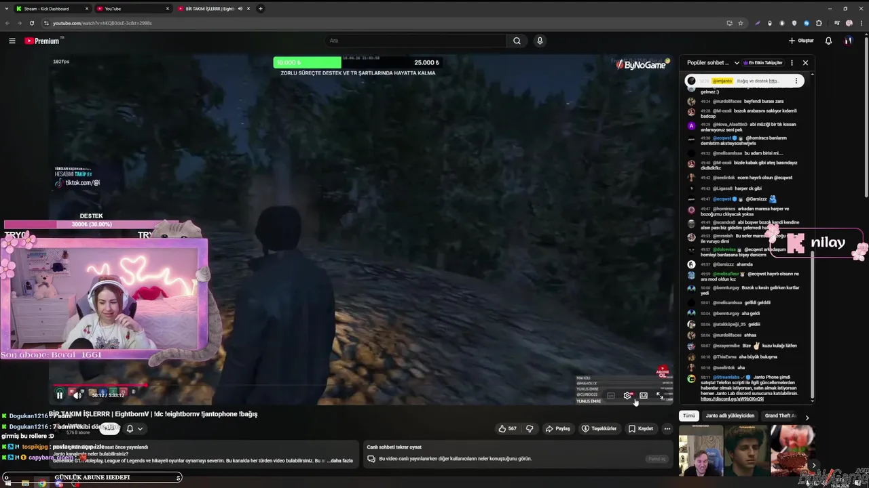Open the YouTube hamburger guide menu

(x=12, y=41)
